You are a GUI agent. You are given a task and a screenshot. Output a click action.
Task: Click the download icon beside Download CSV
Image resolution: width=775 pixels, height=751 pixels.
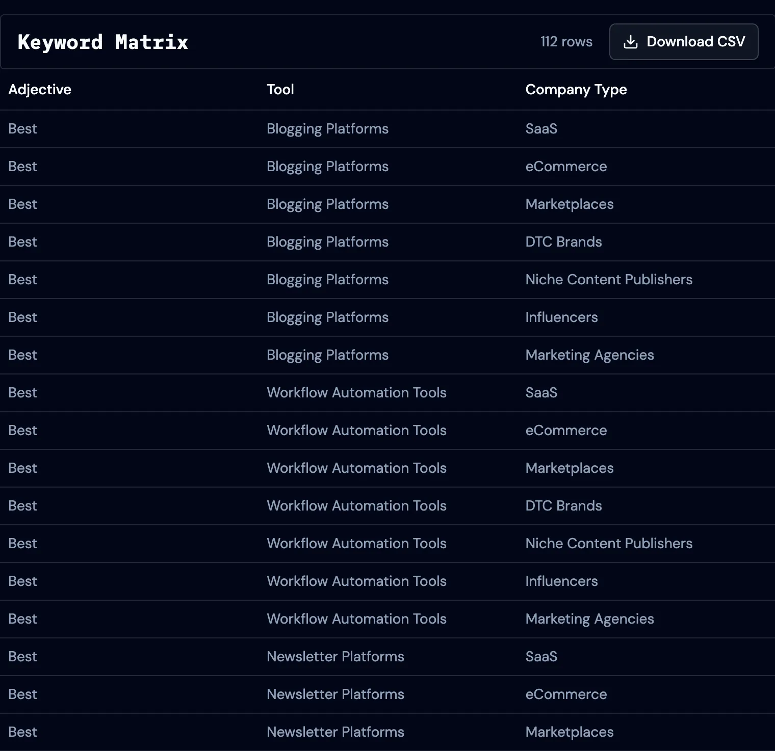coord(631,42)
